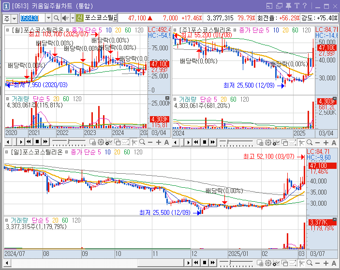Toggle square marker beside [일]포스코스틸리온 label

[6, 152]
